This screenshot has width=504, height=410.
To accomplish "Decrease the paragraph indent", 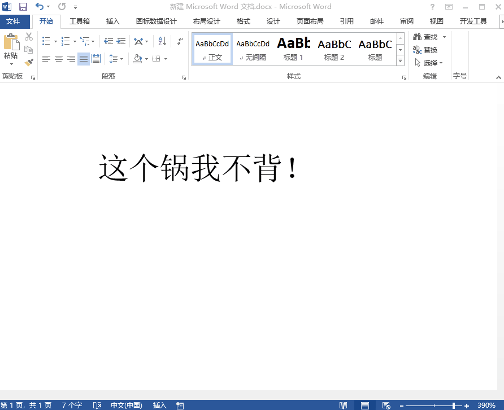I will (x=108, y=41).
